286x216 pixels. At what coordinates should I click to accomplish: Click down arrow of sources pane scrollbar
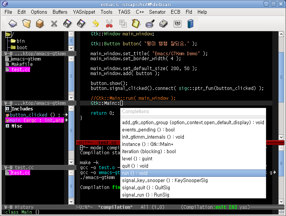pyautogui.click(x=71, y=98)
